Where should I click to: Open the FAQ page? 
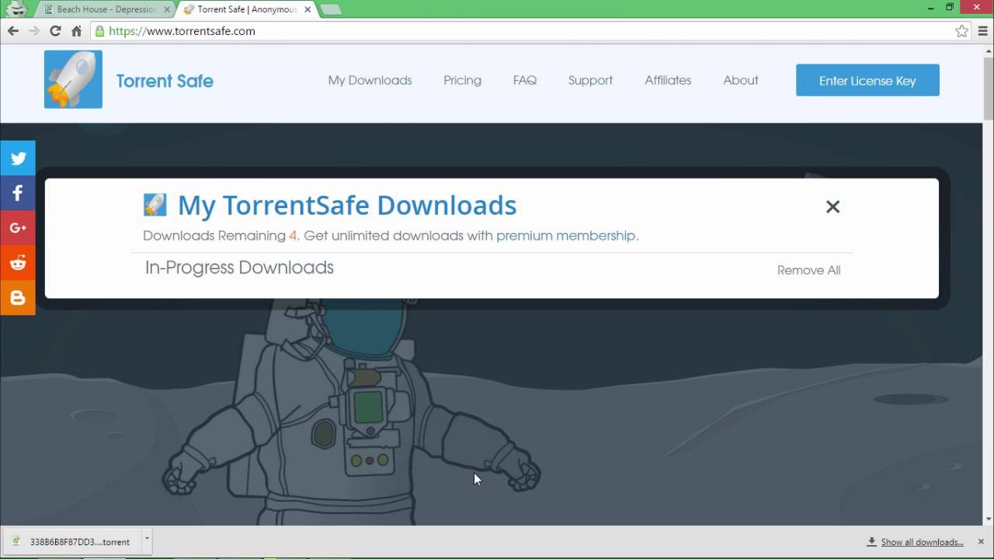pos(525,80)
